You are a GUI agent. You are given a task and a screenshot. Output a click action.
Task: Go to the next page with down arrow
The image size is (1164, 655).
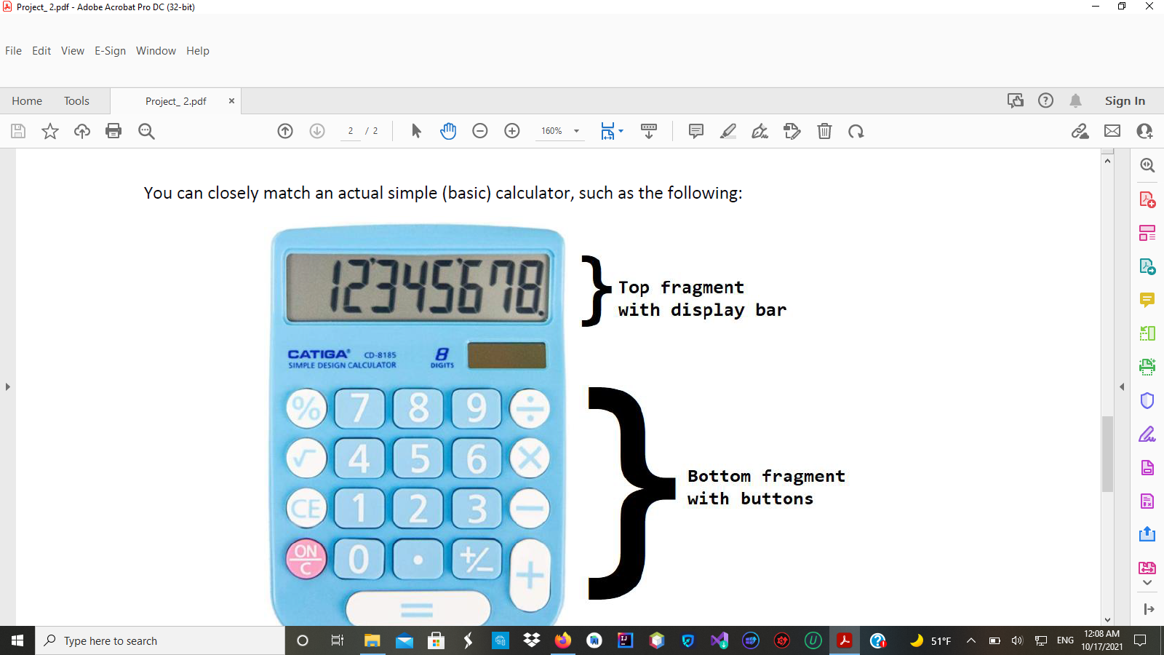coord(317,131)
